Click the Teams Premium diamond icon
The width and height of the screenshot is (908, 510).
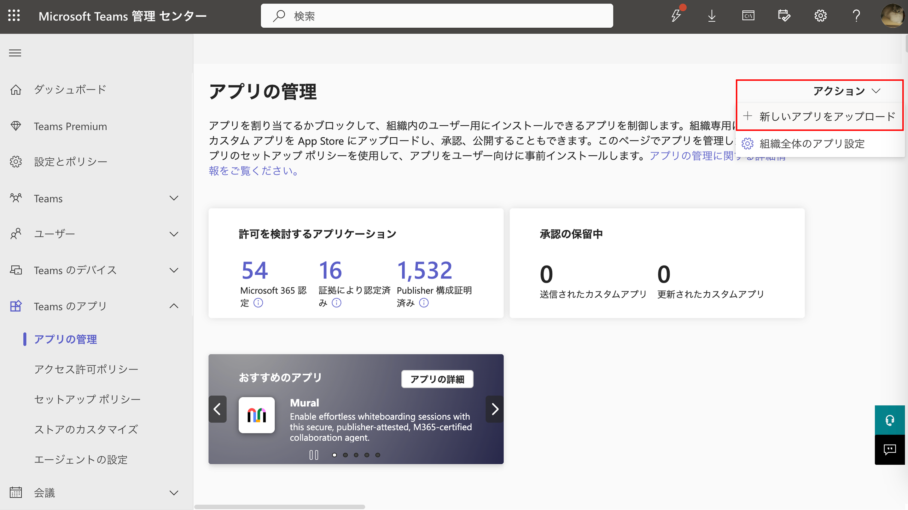15,126
